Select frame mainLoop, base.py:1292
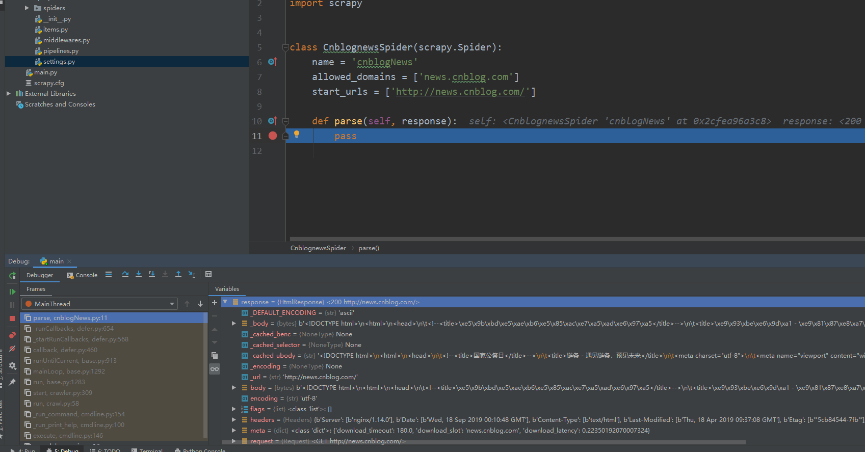Image resolution: width=865 pixels, height=452 pixels. click(x=112, y=371)
